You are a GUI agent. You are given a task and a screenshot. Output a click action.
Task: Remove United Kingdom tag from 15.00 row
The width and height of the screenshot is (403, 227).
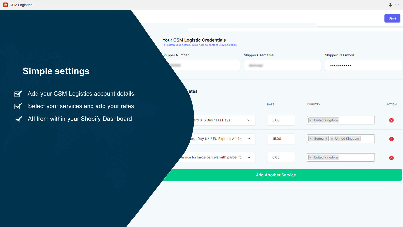tap(332, 139)
